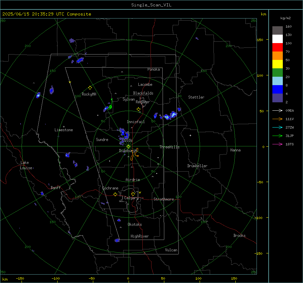The width and height of the screenshot is (303, 283).
Task: Select the red 70-100 legend color
Action: coord(277,47)
